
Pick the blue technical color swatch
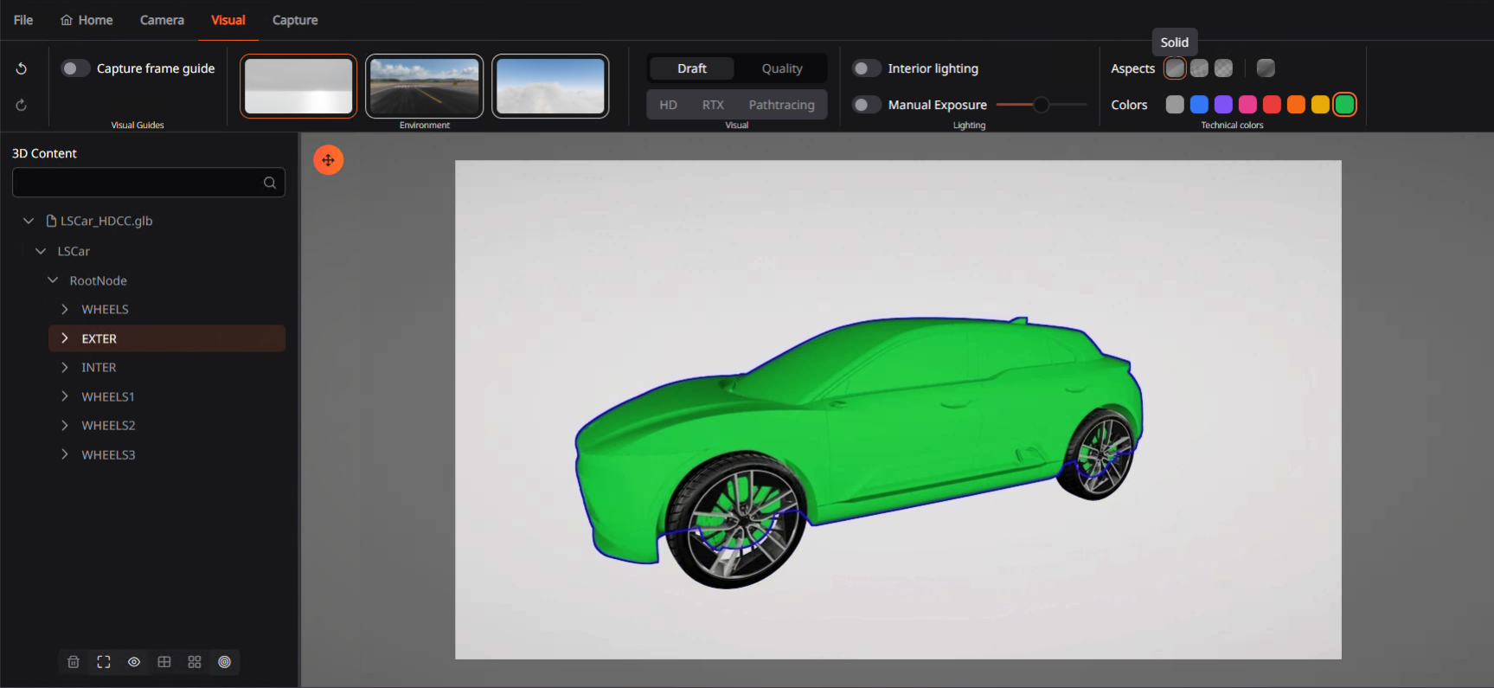1199,105
